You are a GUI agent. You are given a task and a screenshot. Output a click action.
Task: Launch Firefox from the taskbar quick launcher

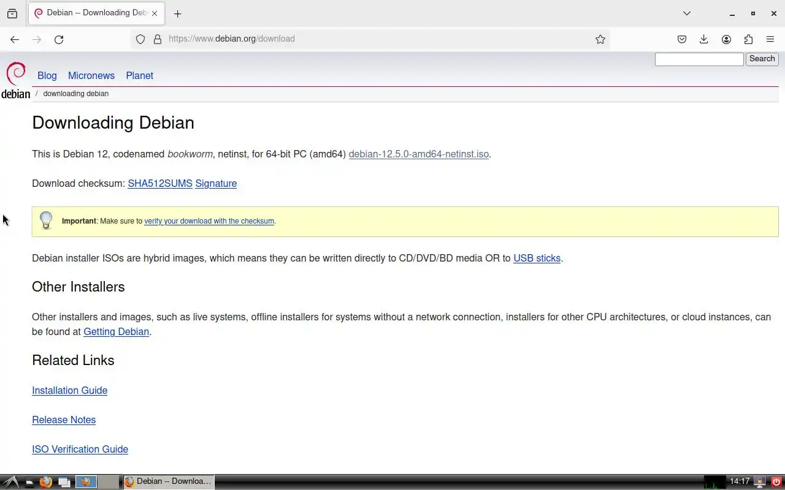(45, 482)
